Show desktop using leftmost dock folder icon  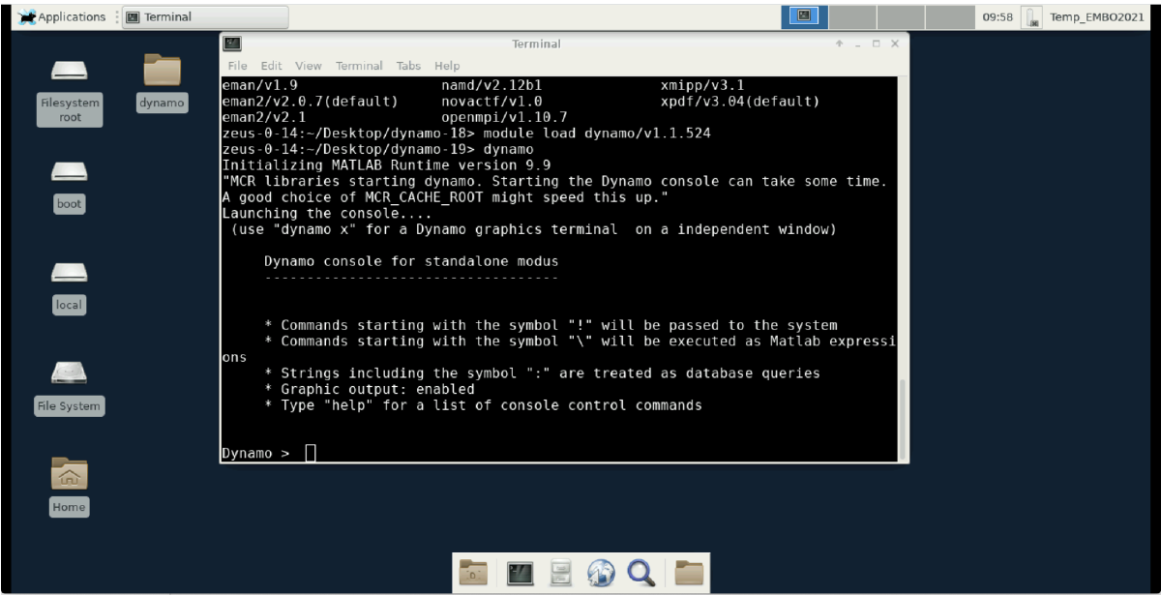pyautogui.click(x=473, y=573)
